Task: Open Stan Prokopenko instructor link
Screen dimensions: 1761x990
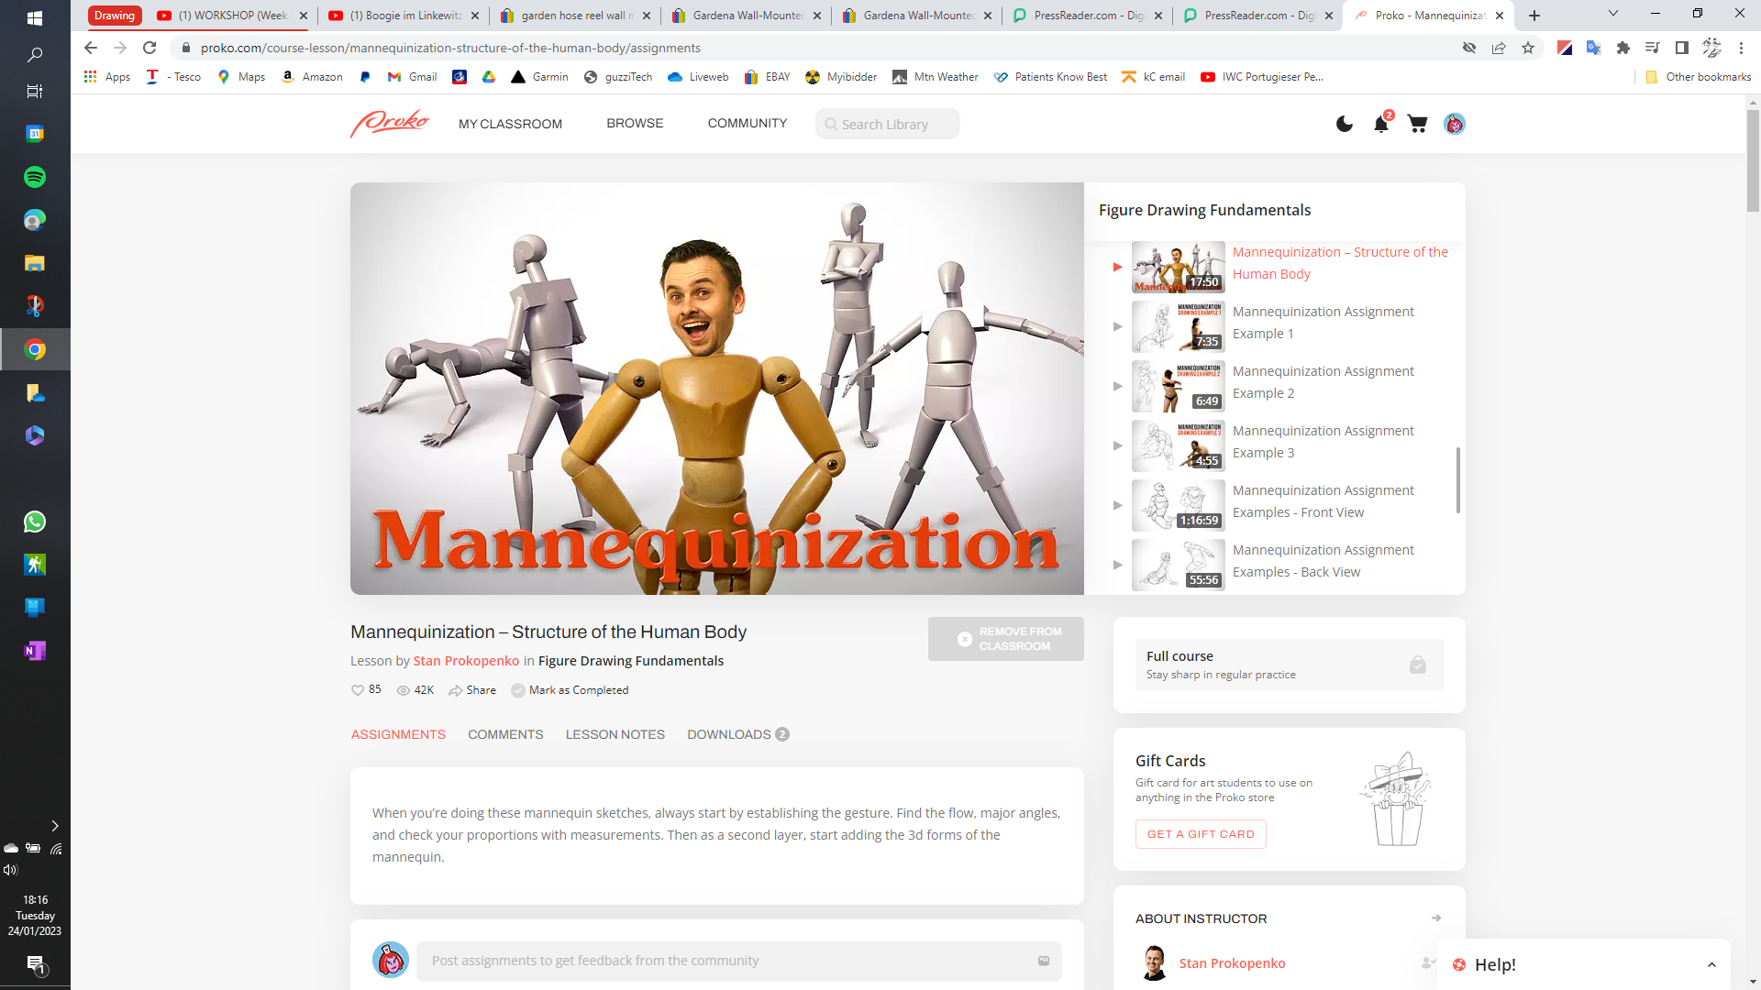Action: 1232,963
